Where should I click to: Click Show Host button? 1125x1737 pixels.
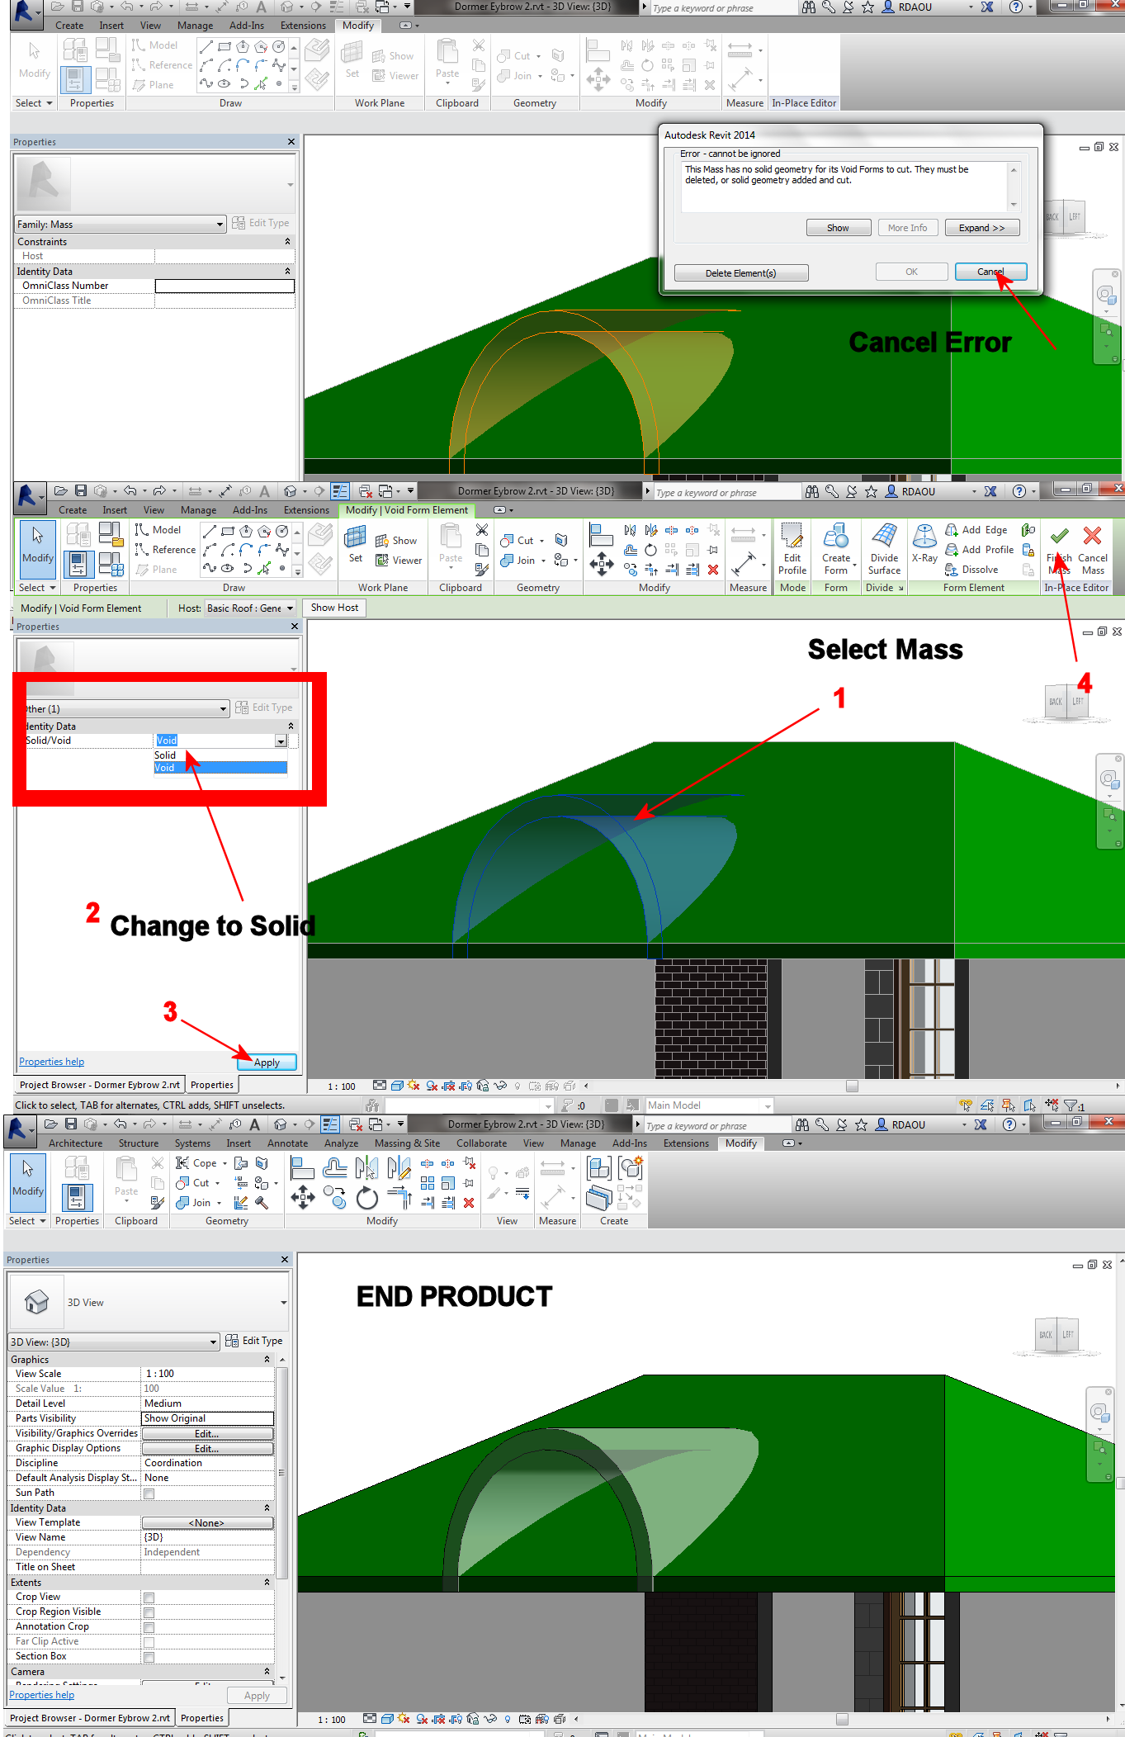click(334, 608)
